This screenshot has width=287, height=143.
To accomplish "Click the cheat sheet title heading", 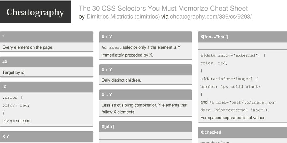I will point(163,8).
